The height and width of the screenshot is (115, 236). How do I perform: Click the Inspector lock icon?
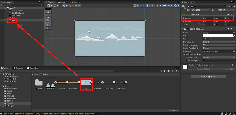[x=231, y=2]
